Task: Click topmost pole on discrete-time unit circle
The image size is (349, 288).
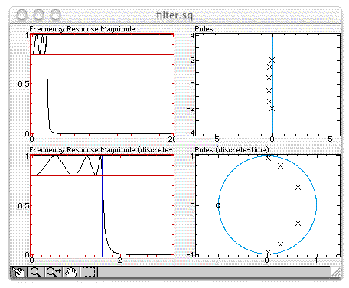Action: point(268,159)
